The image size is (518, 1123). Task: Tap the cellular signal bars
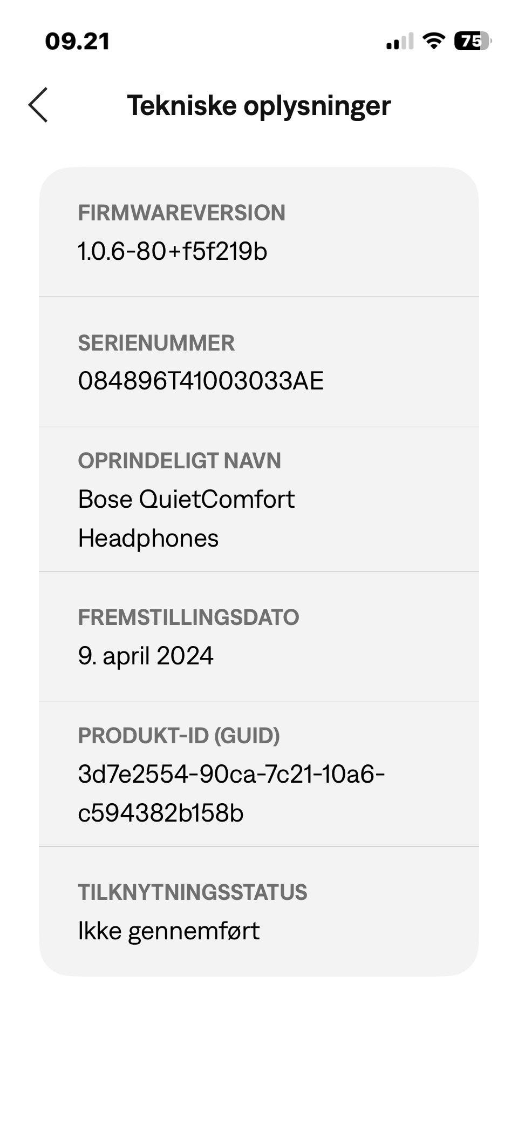[399, 42]
